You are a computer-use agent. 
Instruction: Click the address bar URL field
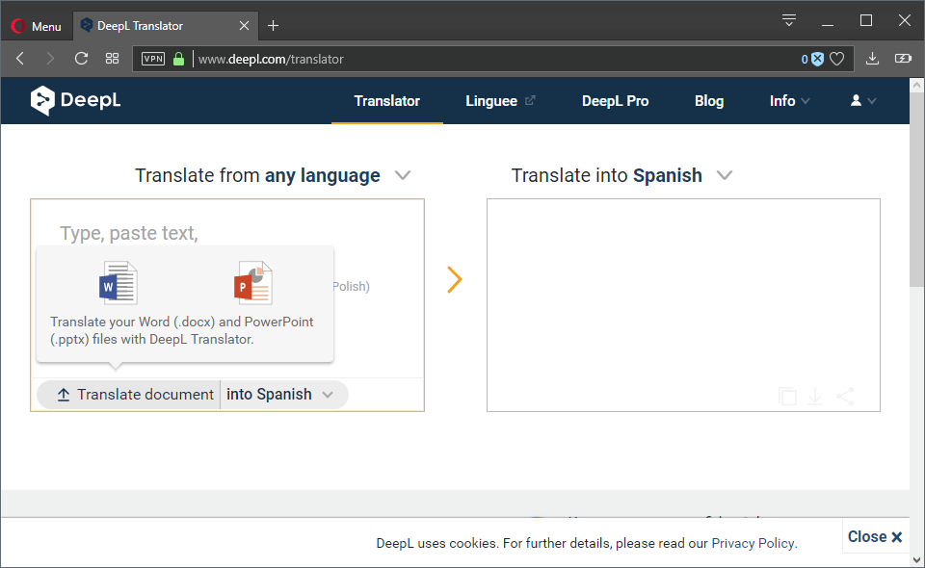coord(495,59)
